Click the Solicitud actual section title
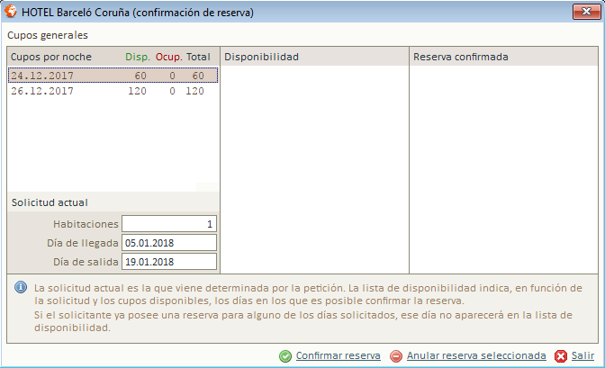This screenshot has width=605, height=368. tap(50, 202)
